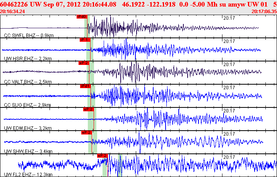Select the eP 2 pick flag on FL2 trace
277x177 pixels.
[x=102, y=156]
